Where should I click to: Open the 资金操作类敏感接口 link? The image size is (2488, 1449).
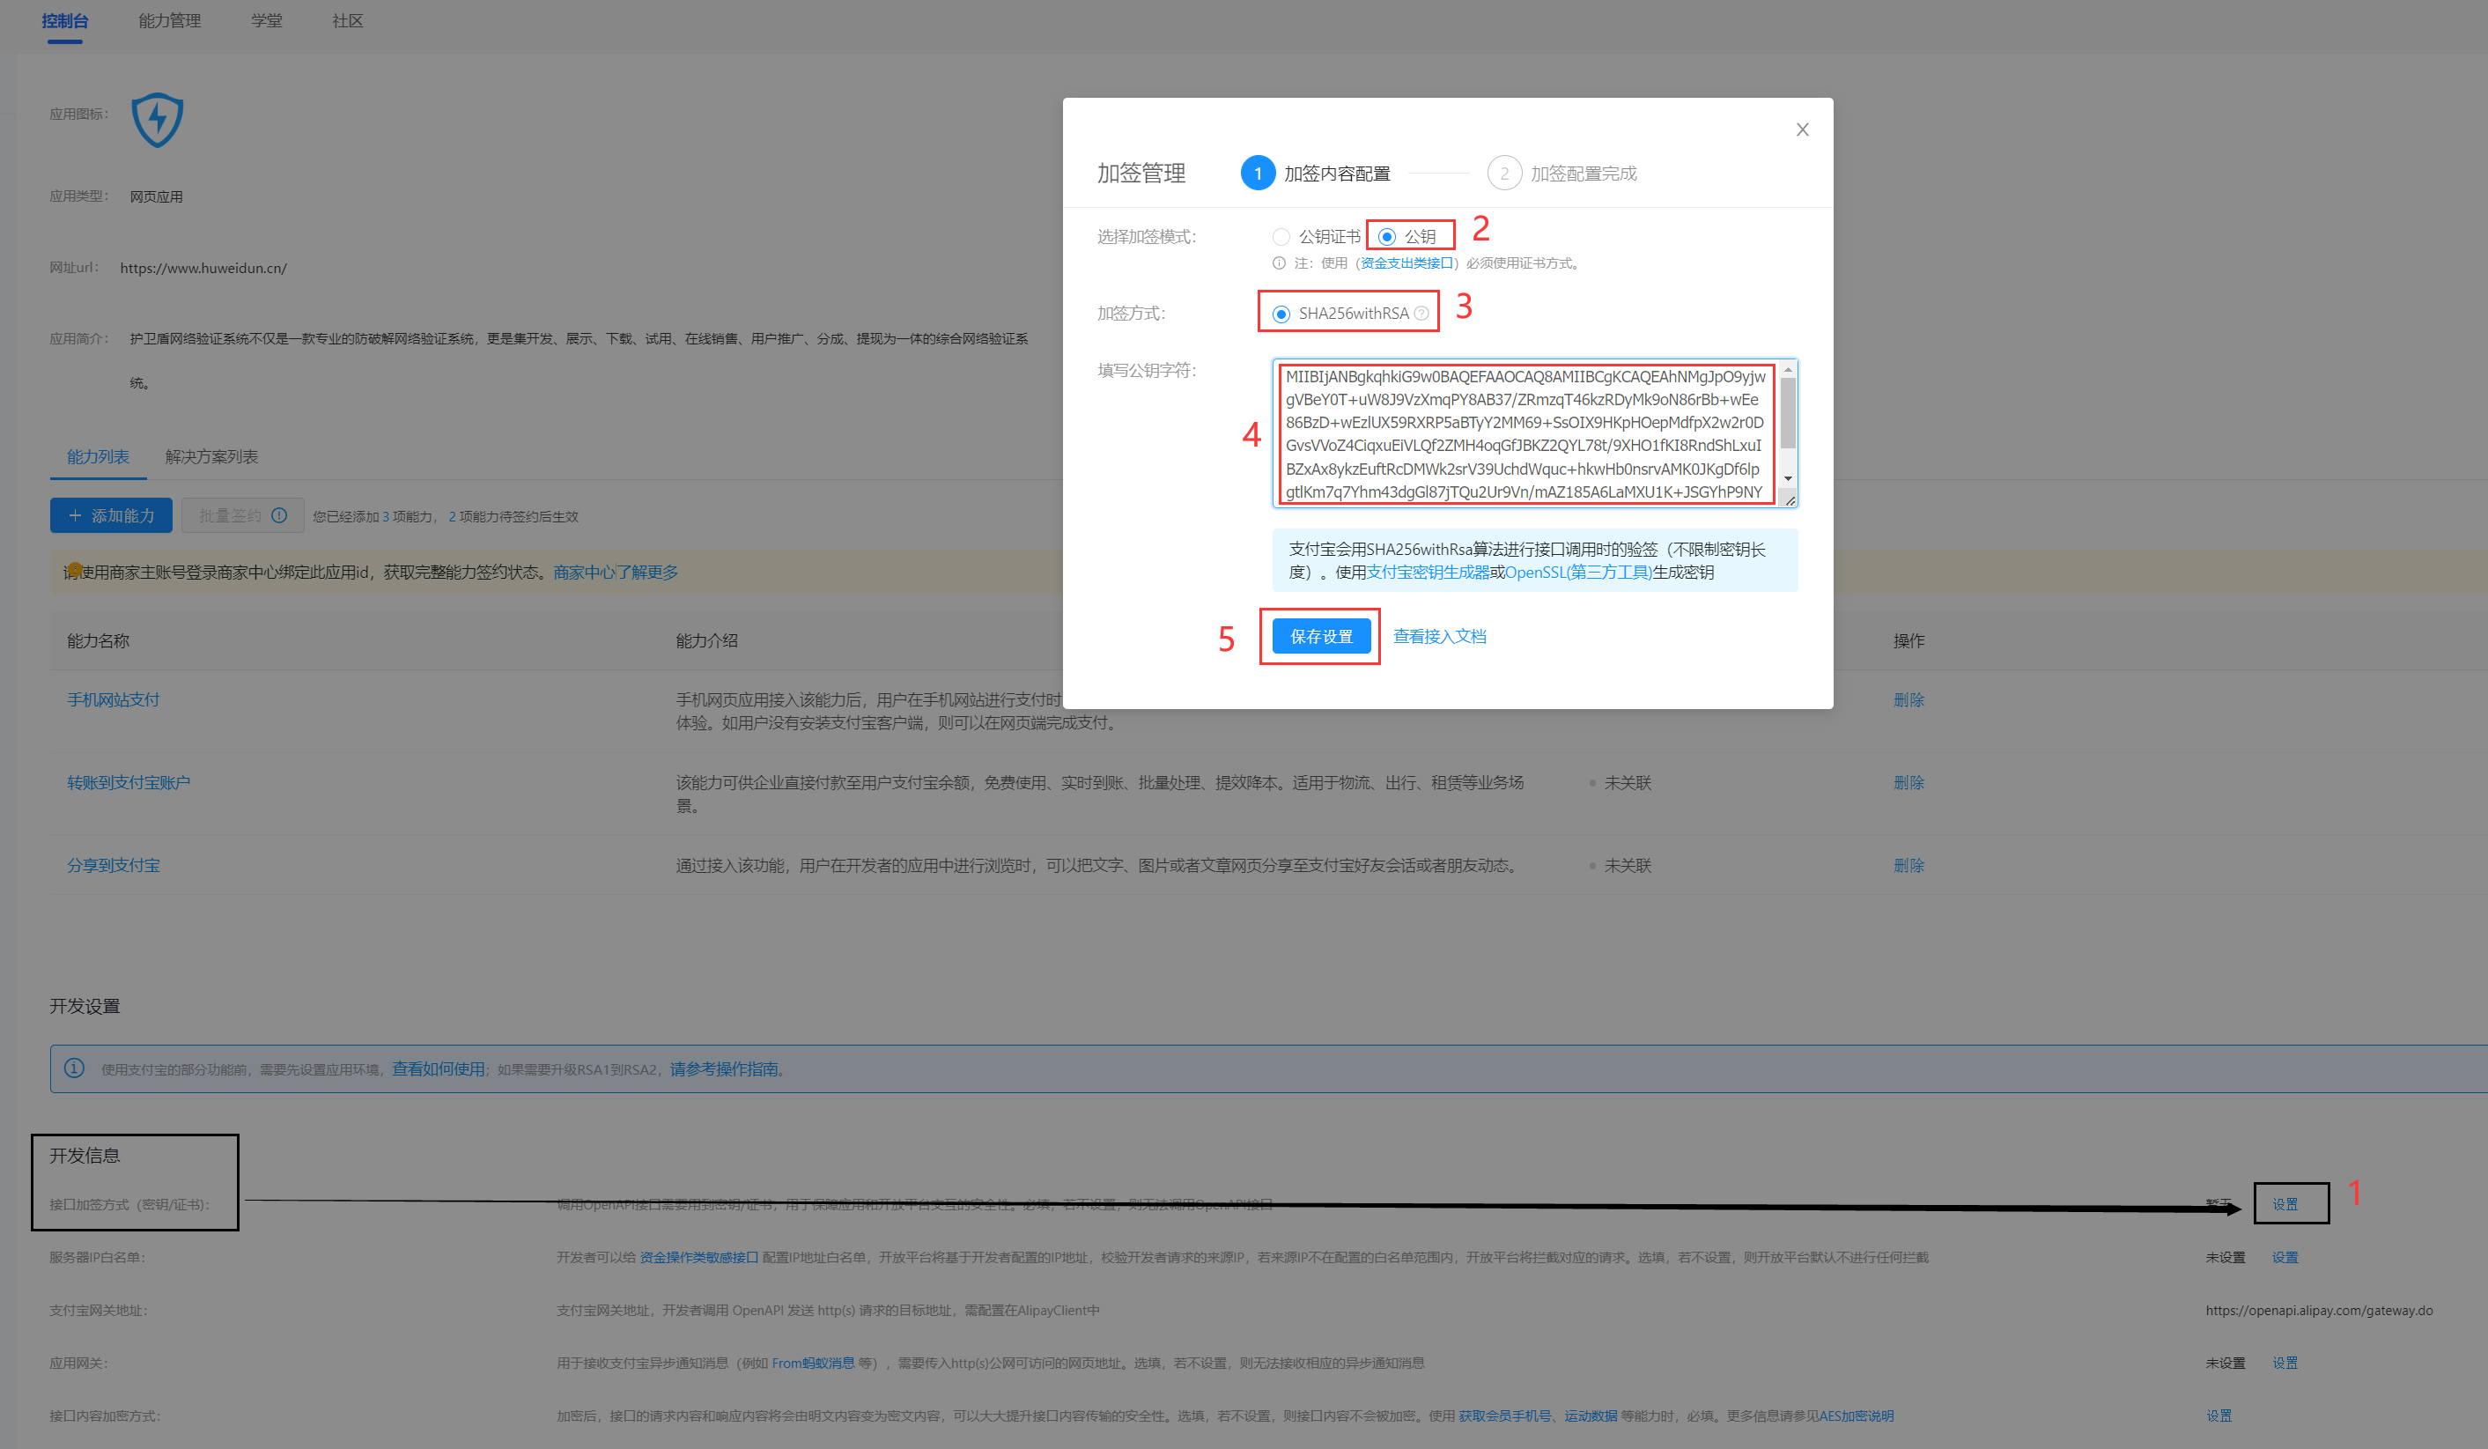(699, 1257)
